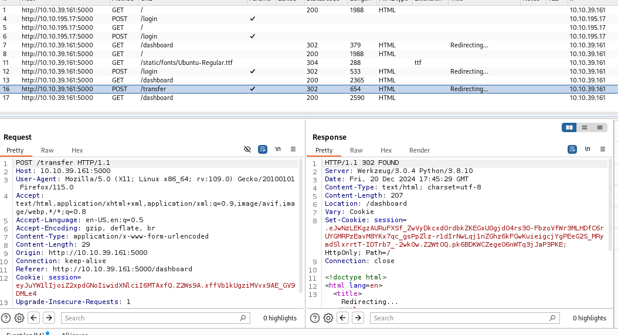
Task: Switch Request view to Raw tab
Action: tap(47, 150)
